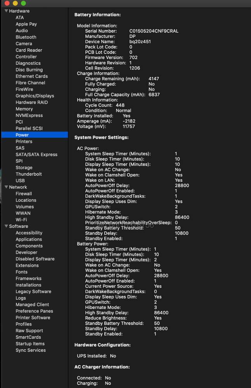Collapse the Network section triangle
The width and height of the screenshot is (251, 388).
click(x=7, y=187)
